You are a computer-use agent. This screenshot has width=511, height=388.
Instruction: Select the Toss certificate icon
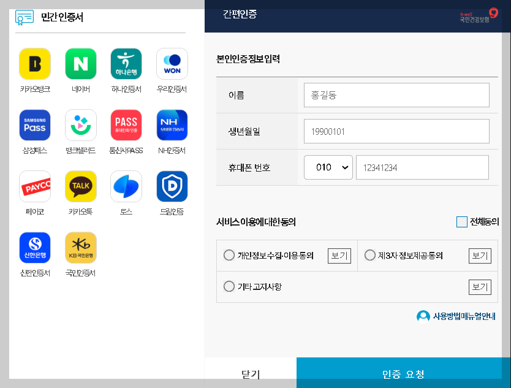click(126, 186)
